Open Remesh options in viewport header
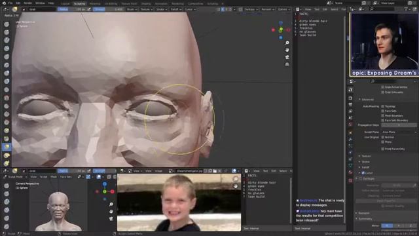 click(267, 9)
